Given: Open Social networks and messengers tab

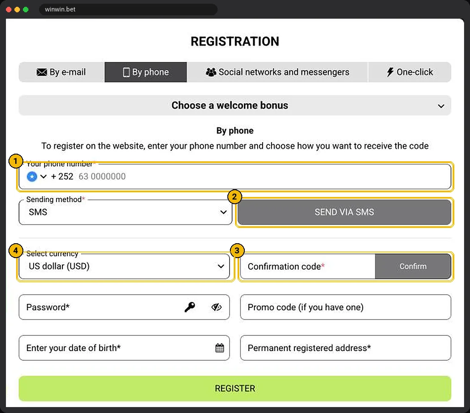Looking at the screenshot, I should pos(277,72).
